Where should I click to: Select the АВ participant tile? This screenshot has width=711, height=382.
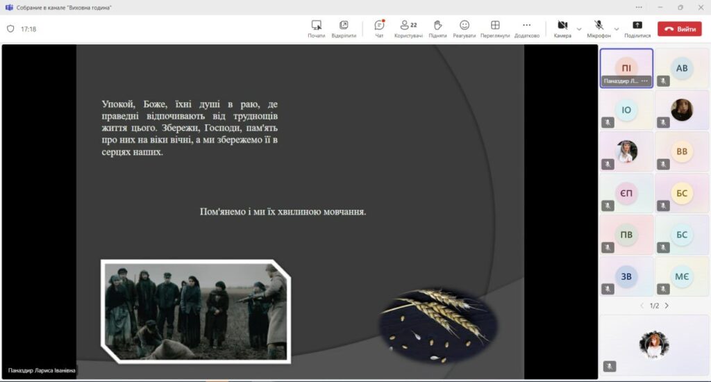tap(682, 68)
